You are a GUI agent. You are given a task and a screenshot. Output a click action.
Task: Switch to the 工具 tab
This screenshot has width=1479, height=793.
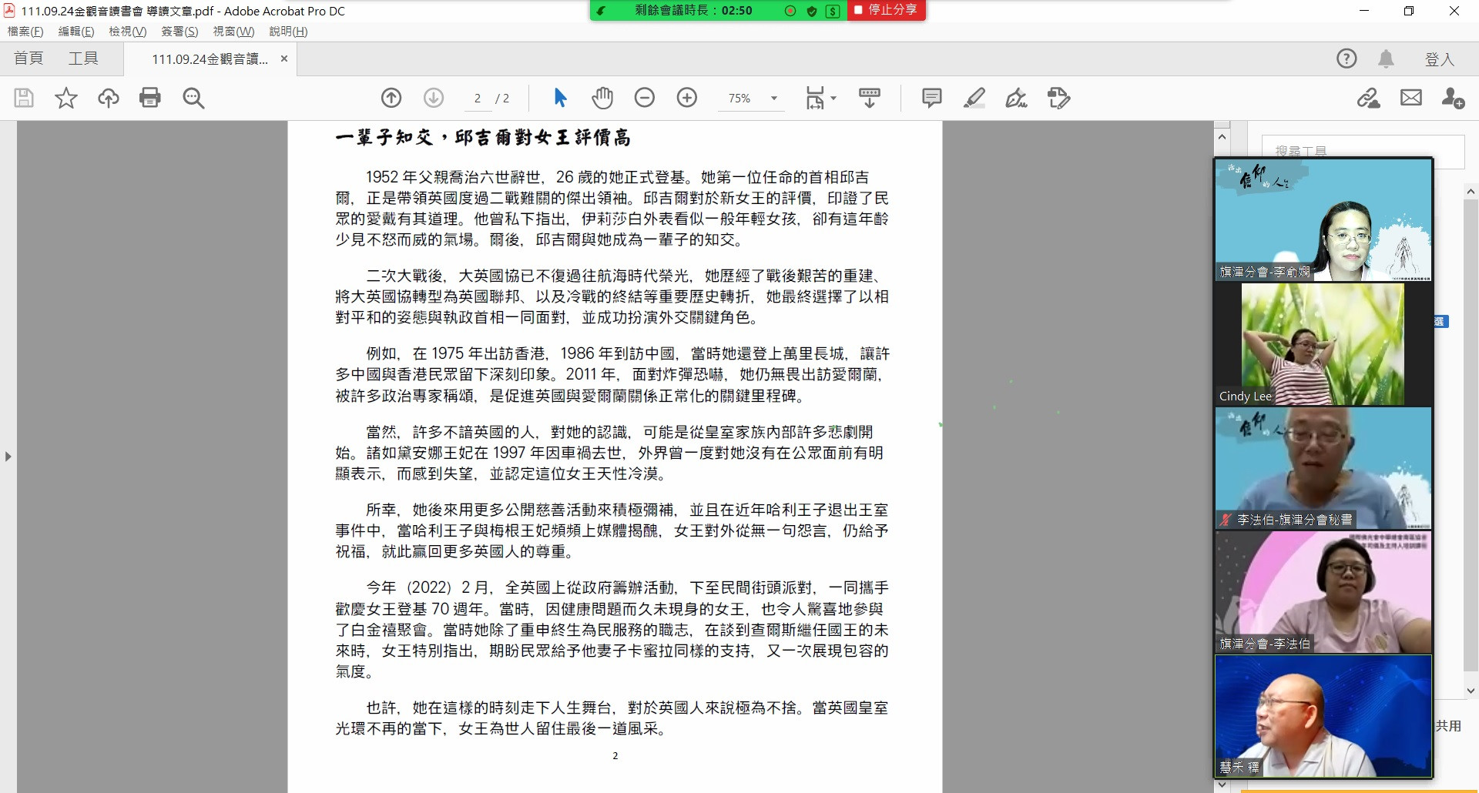point(83,59)
